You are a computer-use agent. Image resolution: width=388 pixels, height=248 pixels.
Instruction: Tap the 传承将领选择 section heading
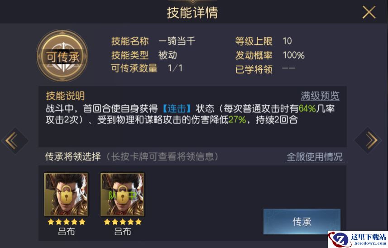tap(73, 156)
